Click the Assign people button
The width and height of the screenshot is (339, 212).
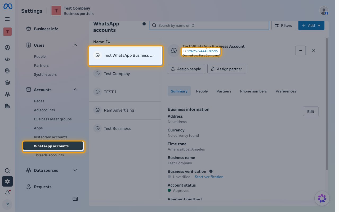point(186,69)
